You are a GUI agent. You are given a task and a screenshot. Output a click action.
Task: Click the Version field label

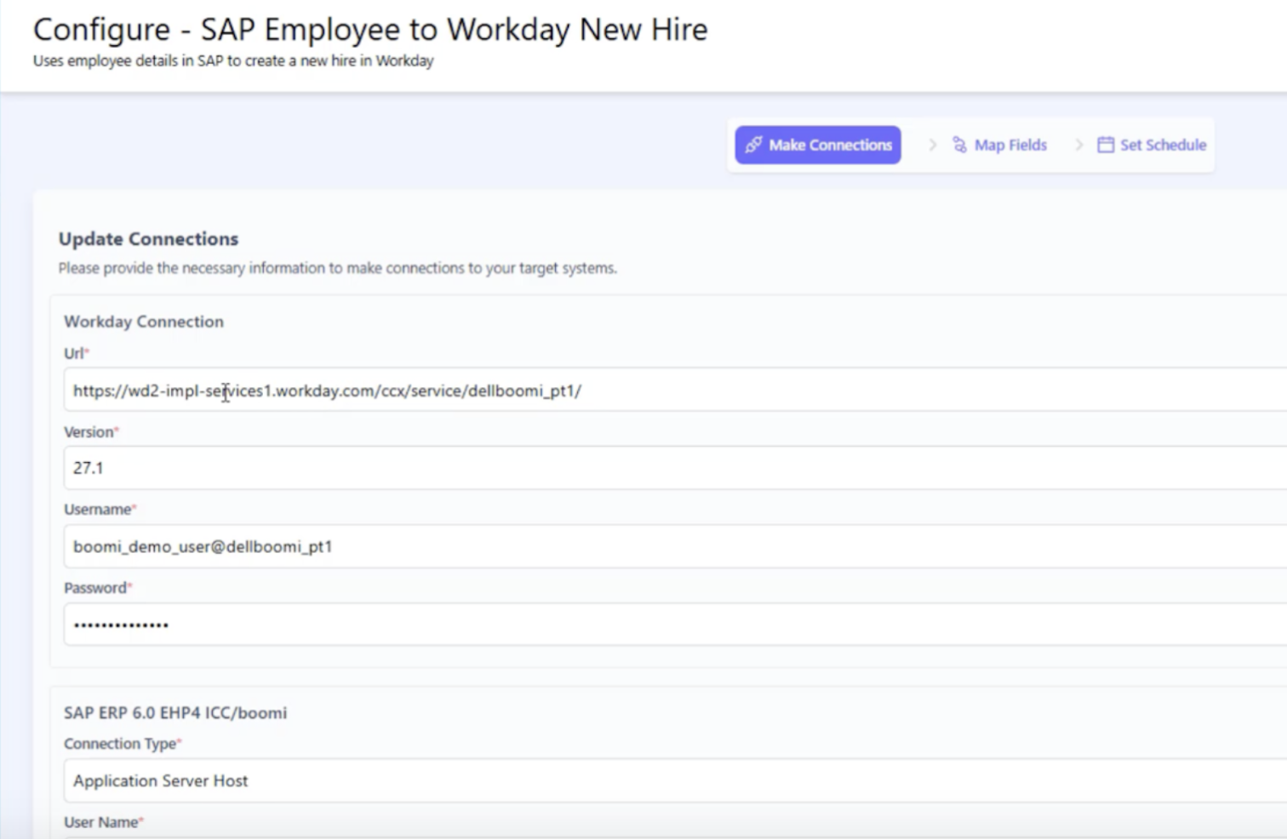[90, 432]
